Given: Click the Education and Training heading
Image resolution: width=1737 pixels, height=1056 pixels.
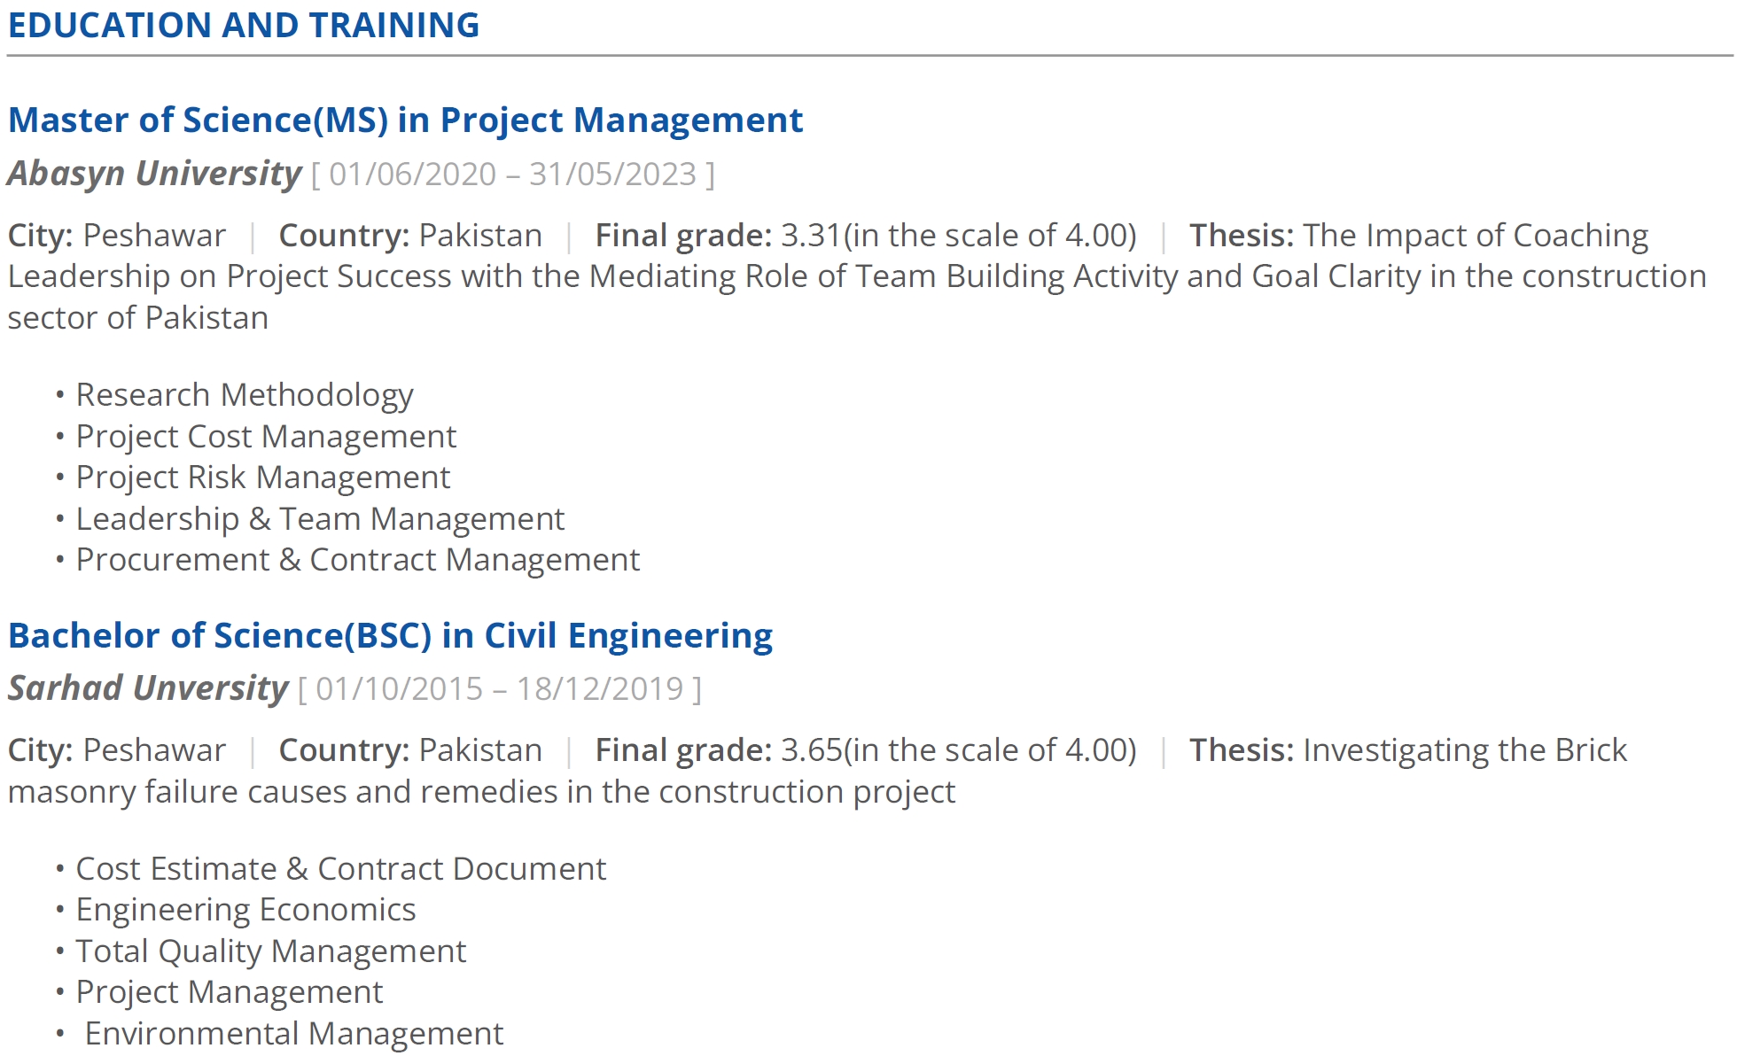Looking at the screenshot, I should coord(244,25).
